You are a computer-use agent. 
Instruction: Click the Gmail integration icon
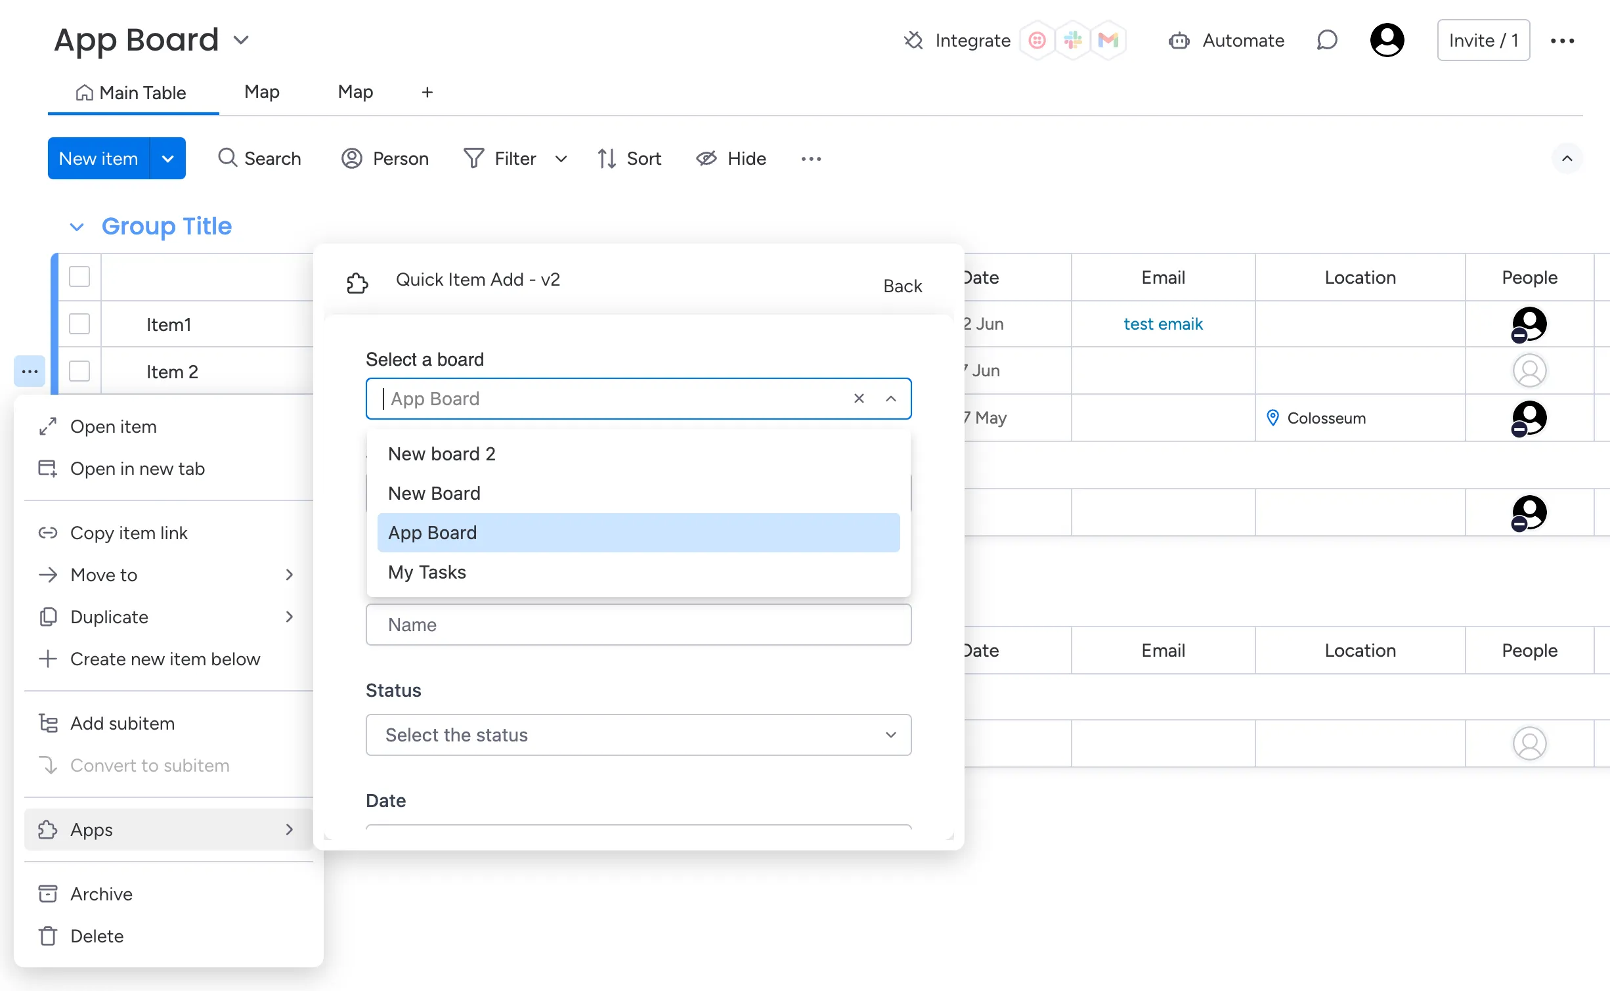click(x=1108, y=40)
